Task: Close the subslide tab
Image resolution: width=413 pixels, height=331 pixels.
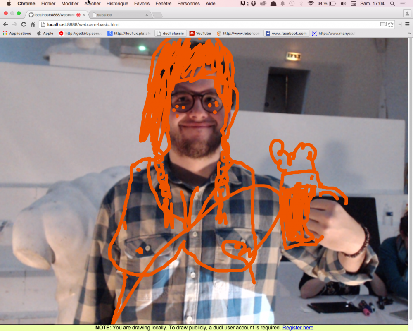Action: (147, 15)
